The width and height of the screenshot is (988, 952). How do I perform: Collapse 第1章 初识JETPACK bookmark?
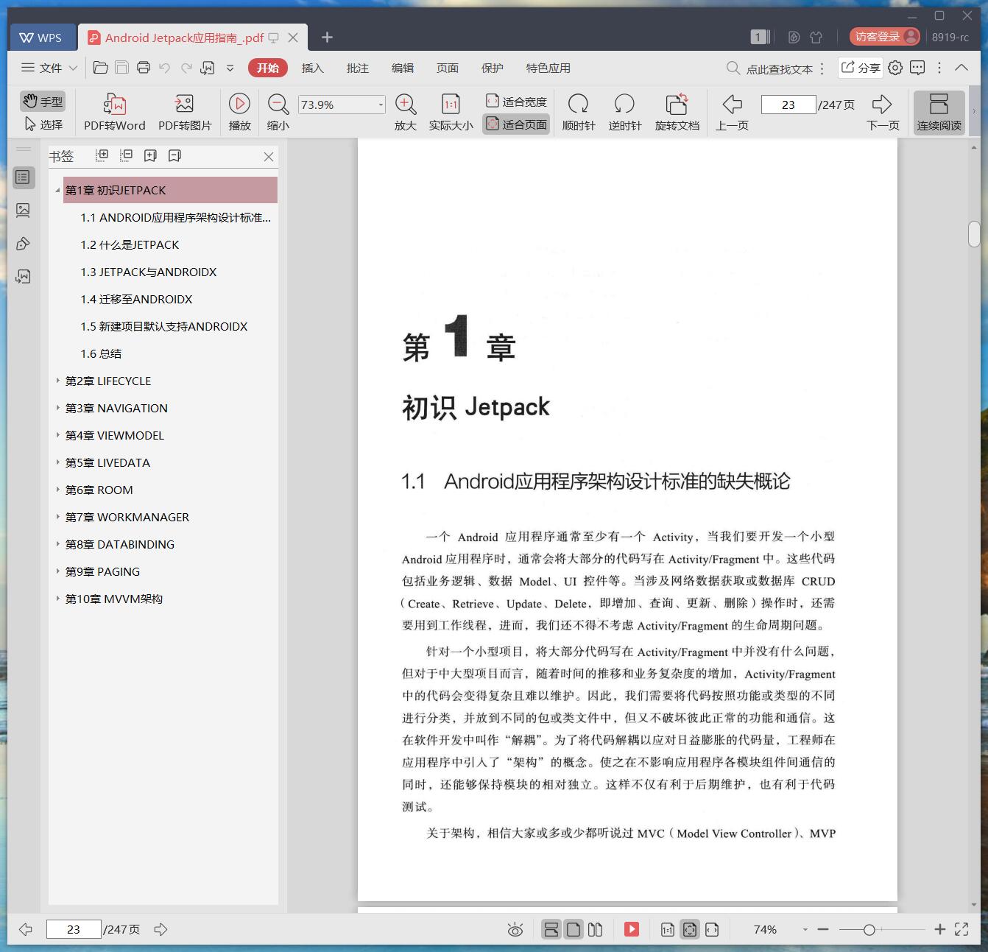[x=57, y=190]
